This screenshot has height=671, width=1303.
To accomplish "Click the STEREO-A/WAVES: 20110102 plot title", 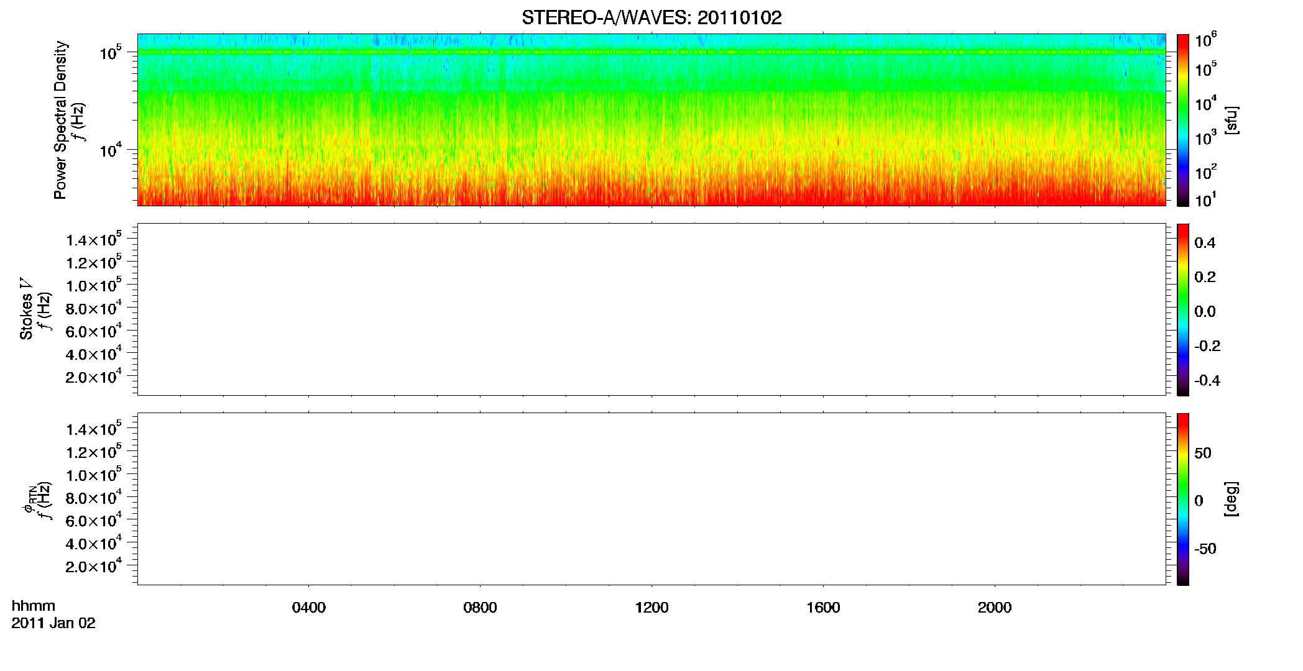I will (x=651, y=18).
